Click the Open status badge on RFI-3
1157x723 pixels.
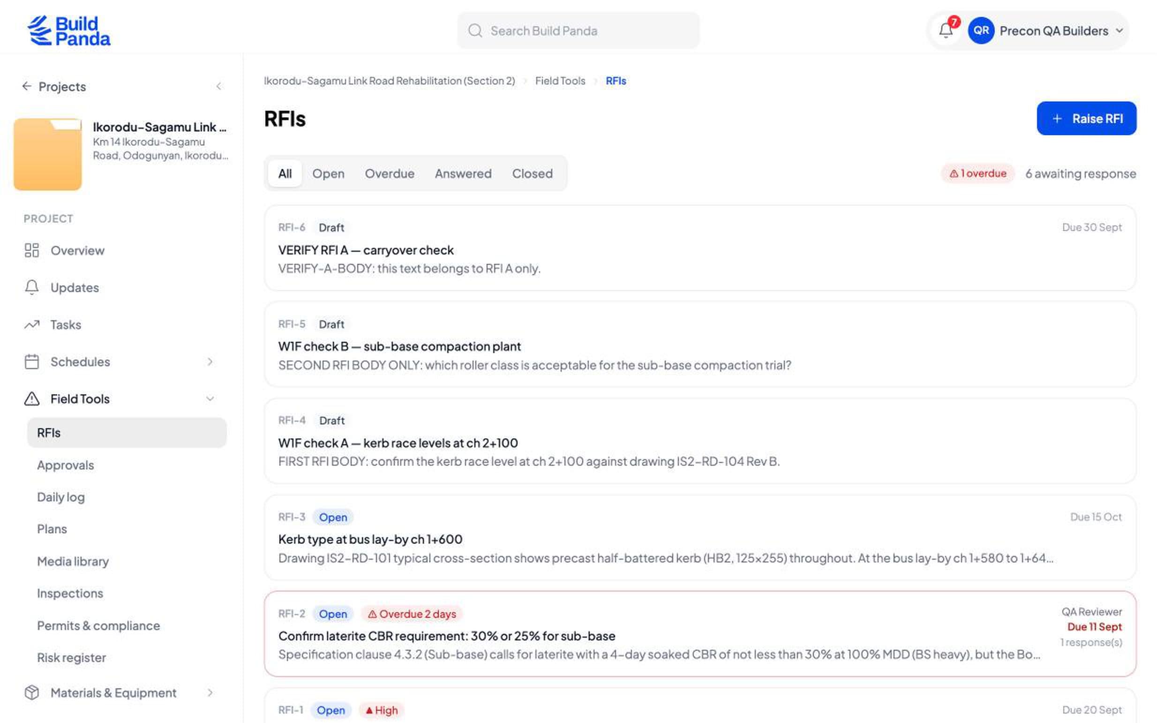(333, 517)
